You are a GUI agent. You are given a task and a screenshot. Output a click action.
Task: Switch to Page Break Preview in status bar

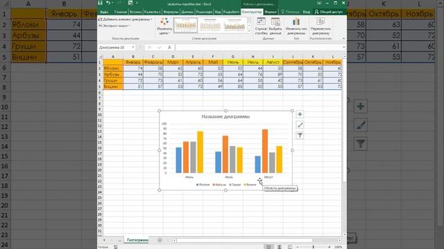pos(290,247)
